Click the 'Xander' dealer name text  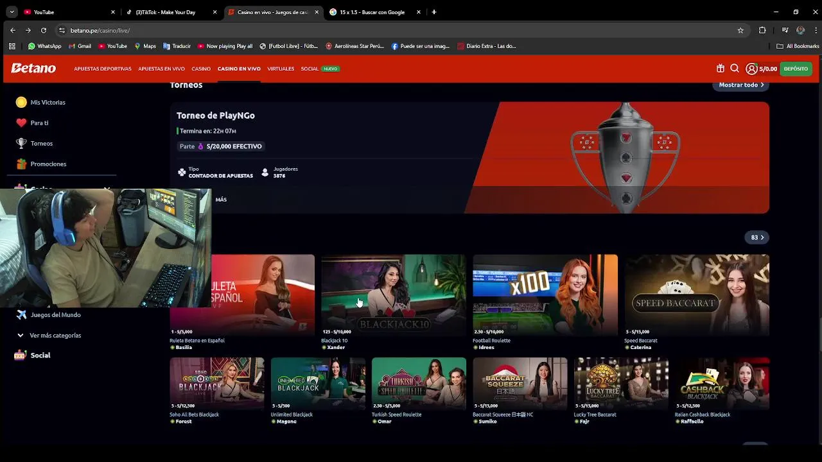(336, 347)
